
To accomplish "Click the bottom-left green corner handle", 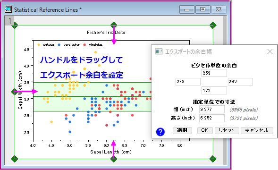I will pyautogui.click(x=15, y=159).
